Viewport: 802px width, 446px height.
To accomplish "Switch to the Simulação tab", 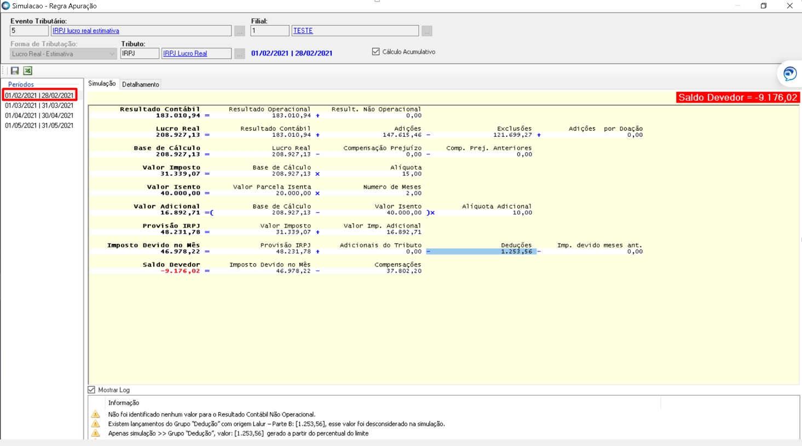I will point(102,84).
